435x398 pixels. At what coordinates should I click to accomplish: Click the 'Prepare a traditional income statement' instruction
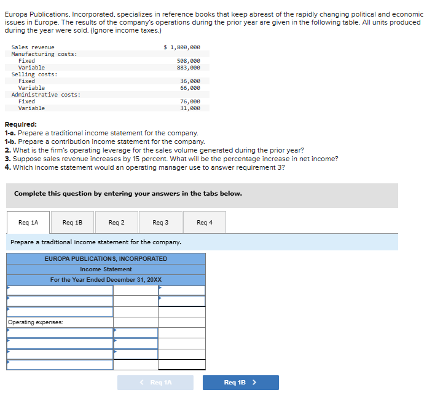[x=202, y=242]
